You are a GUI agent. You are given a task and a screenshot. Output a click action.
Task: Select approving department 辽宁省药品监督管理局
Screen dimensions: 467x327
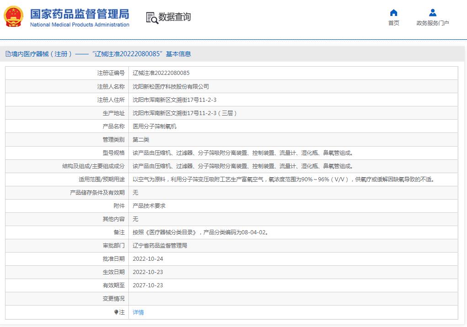pyautogui.click(x=160, y=246)
